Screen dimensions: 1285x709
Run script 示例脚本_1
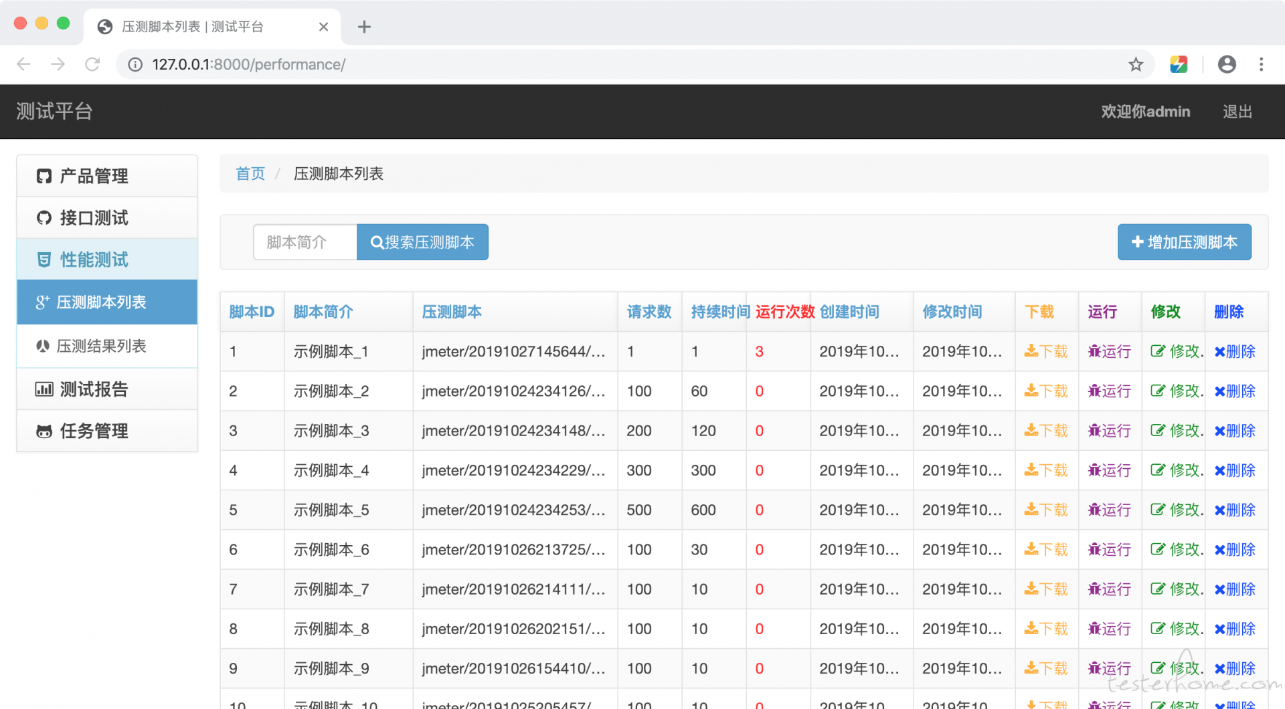click(x=1110, y=352)
